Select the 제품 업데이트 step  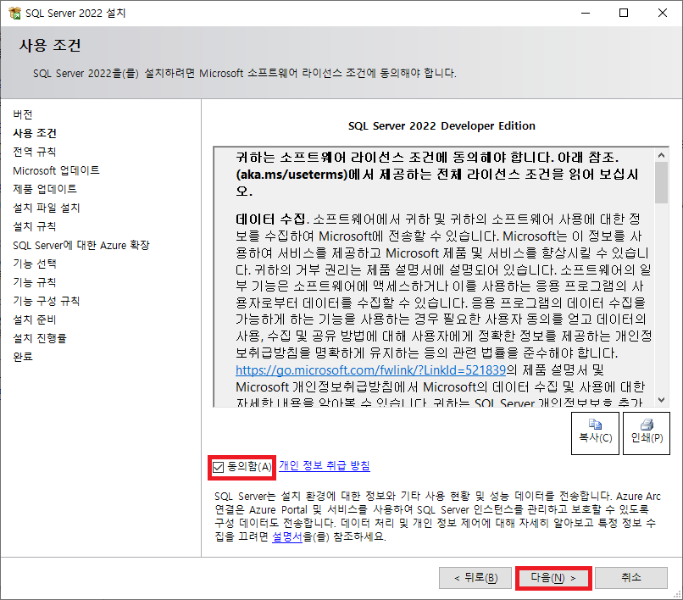45,189
